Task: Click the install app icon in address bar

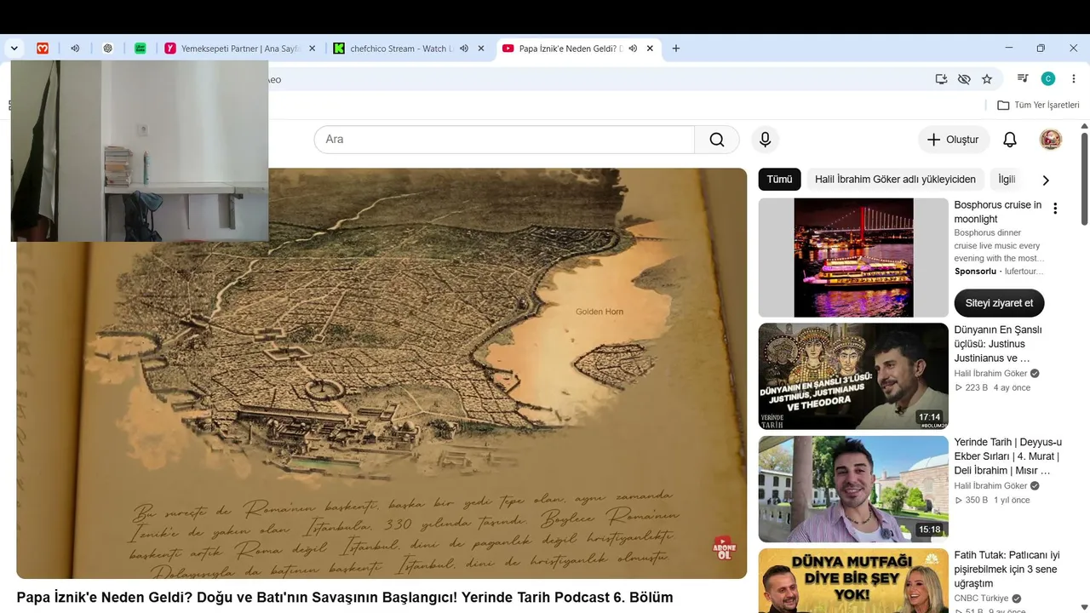Action: pos(941,79)
